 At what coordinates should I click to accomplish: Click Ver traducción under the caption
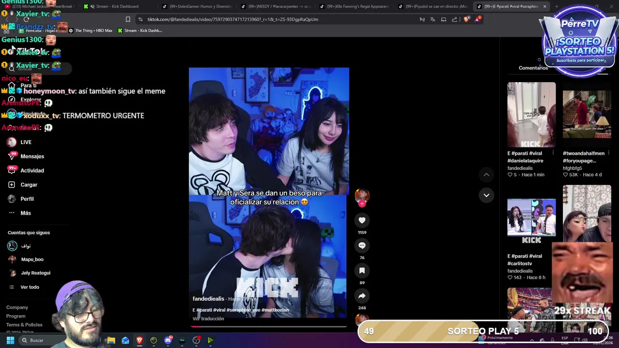point(208,319)
